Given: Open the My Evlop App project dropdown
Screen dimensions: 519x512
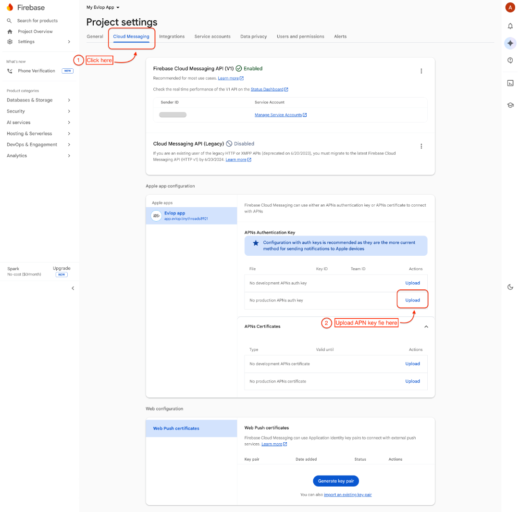Looking at the screenshot, I should point(103,7).
